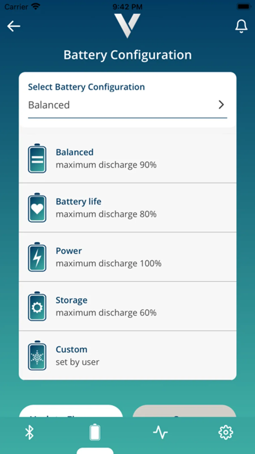
Task: Open the activity pulse tab
Action: pyautogui.click(x=160, y=432)
